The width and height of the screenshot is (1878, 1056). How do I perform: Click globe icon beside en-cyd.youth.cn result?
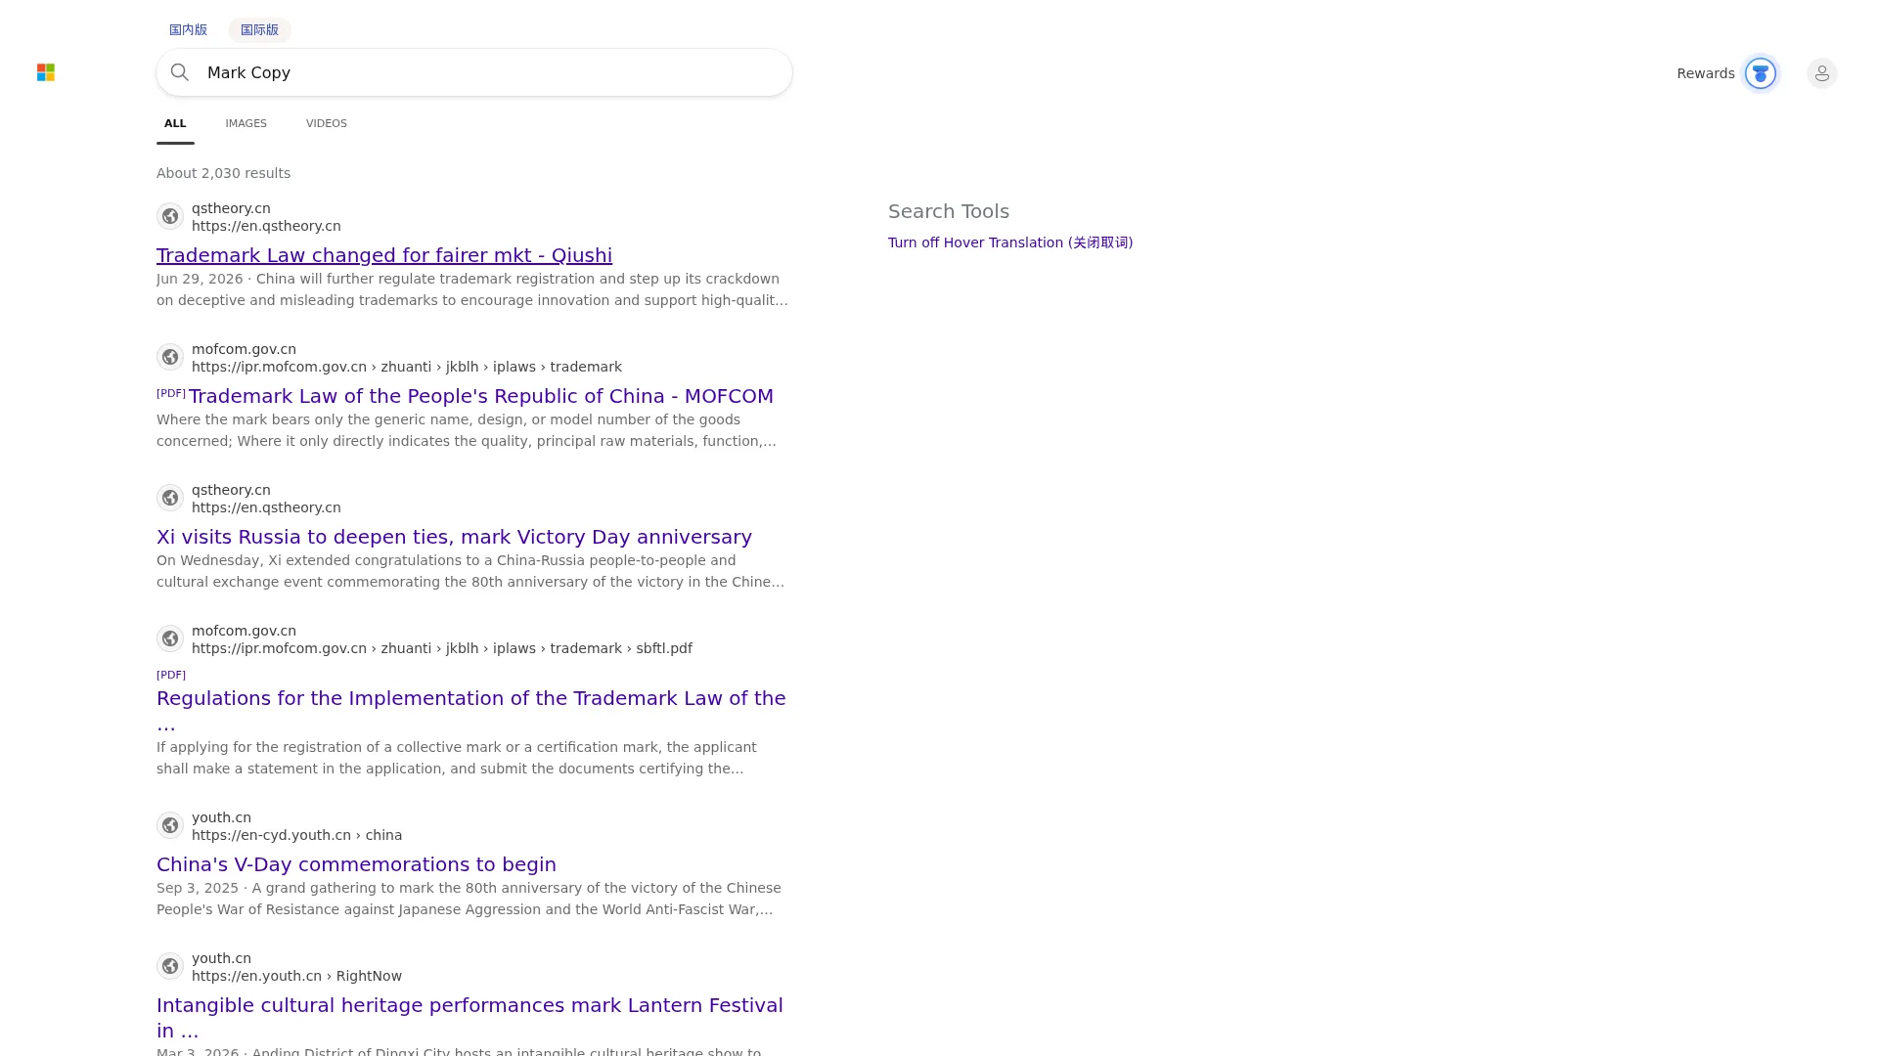(x=170, y=825)
